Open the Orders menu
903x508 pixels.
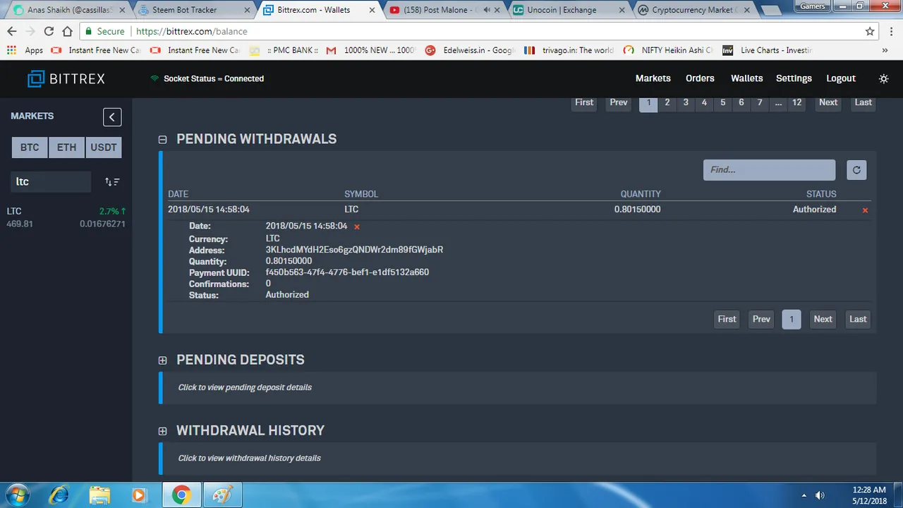pos(700,78)
